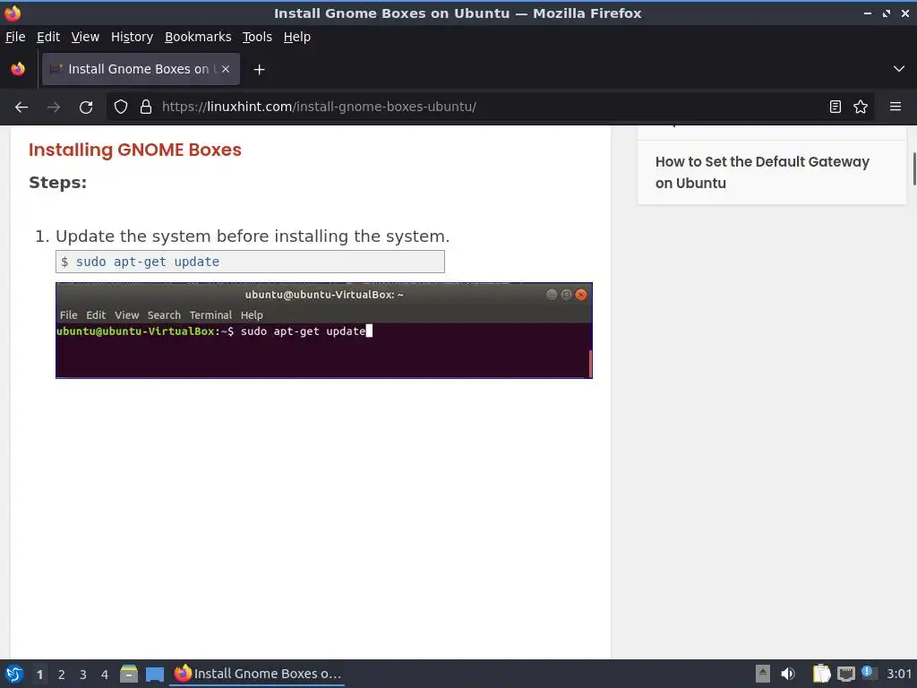The height and width of the screenshot is (688, 917).
Task: Click the Firefox View pinned icon
Action: pyautogui.click(x=18, y=69)
